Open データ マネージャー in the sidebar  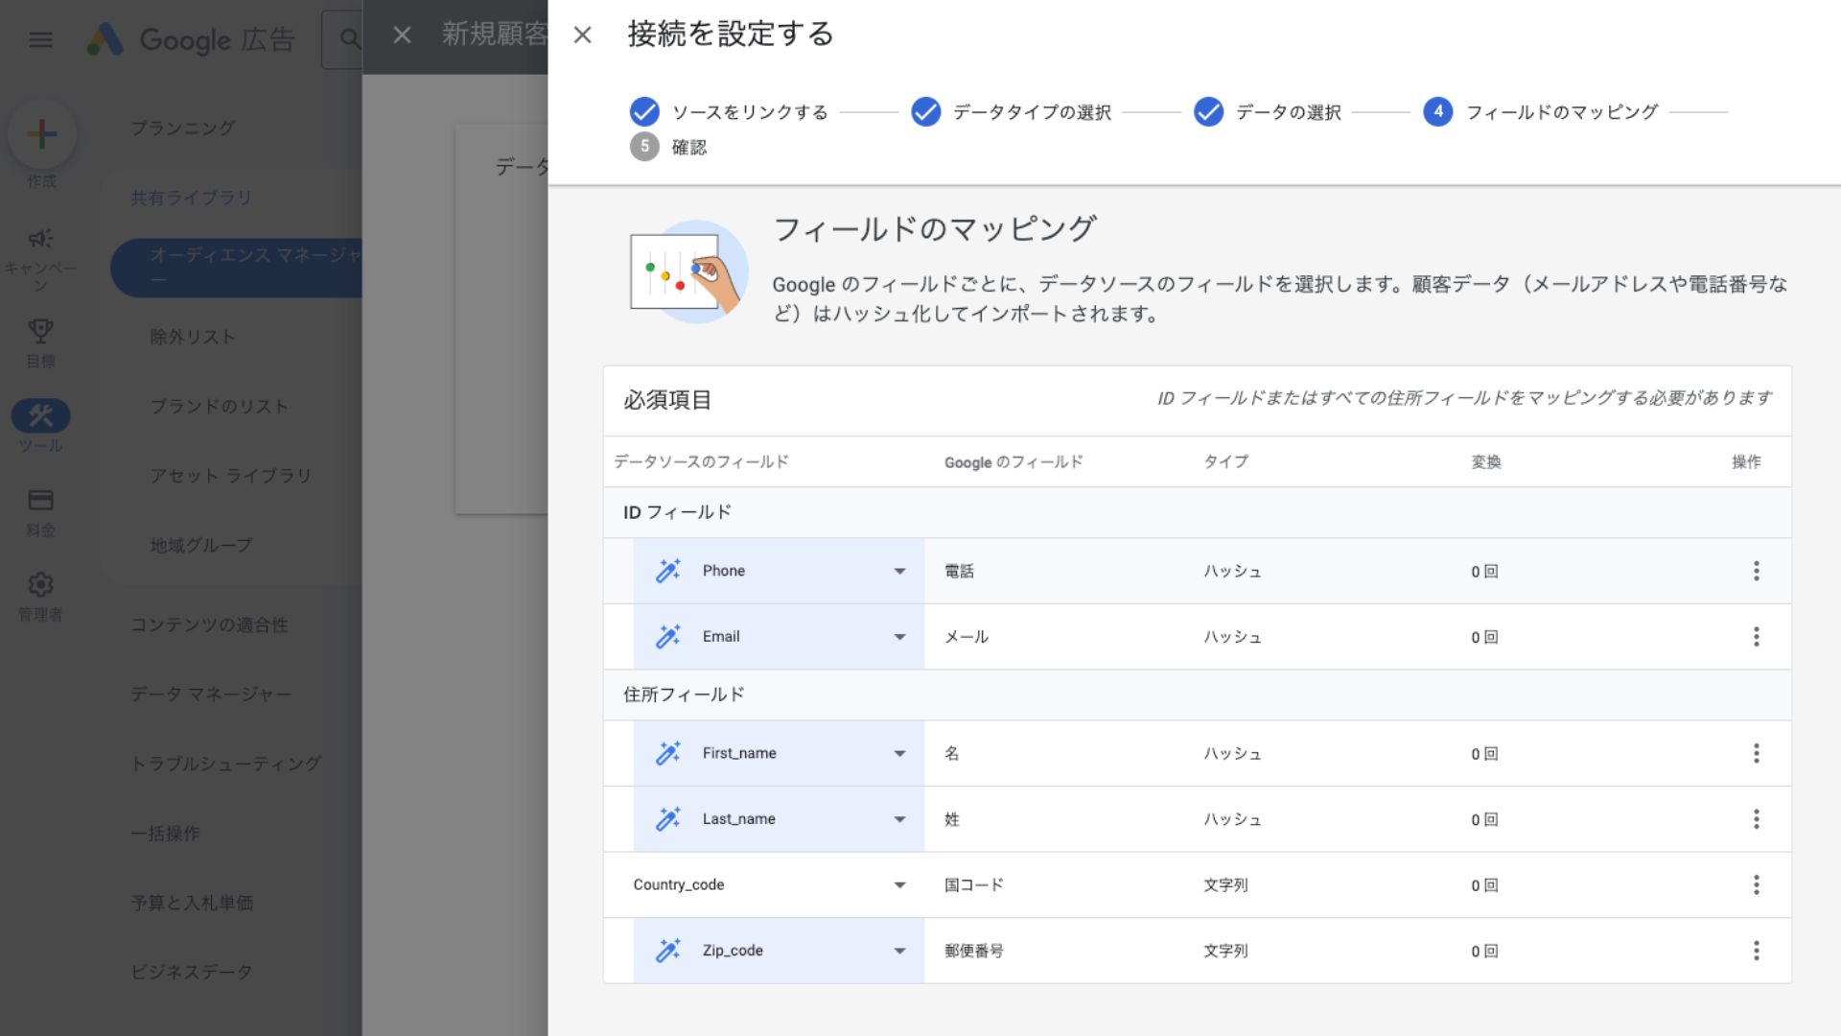pos(211,694)
